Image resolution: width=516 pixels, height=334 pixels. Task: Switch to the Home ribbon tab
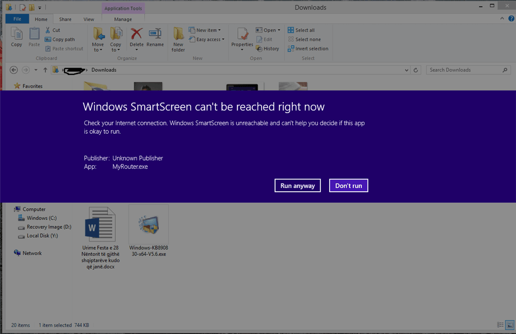click(41, 19)
